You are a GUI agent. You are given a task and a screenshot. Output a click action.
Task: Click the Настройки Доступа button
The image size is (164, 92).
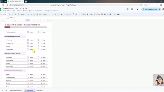150,9
